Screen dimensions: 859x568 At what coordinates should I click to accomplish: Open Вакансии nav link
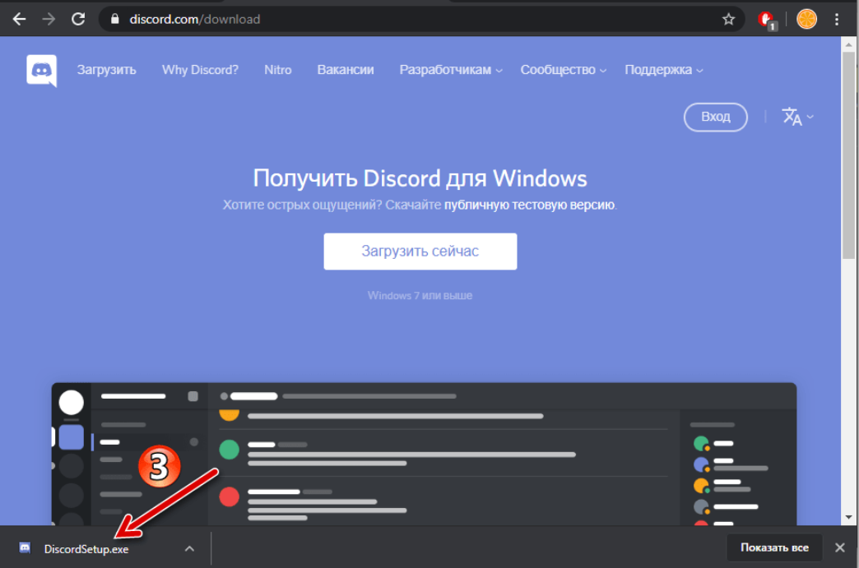click(x=345, y=70)
